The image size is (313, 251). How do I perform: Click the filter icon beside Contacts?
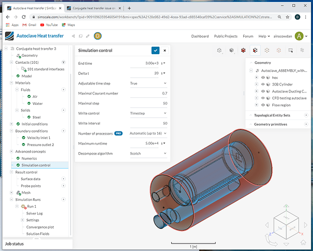(x=63, y=62)
